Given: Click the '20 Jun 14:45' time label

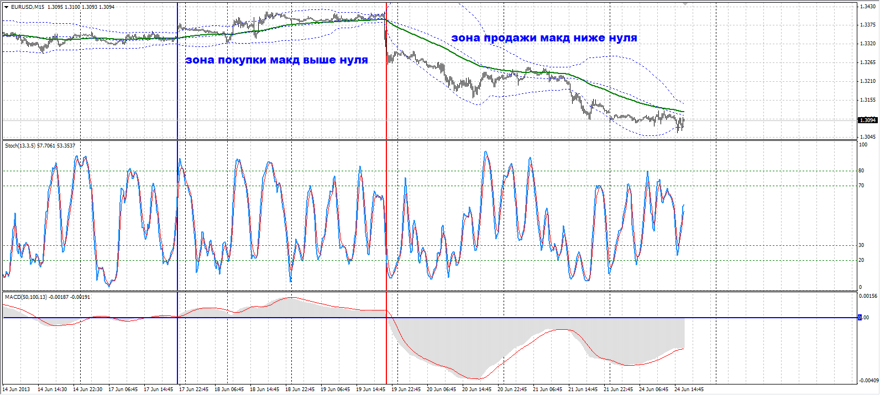Looking at the screenshot, I should pyautogui.click(x=477, y=389).
